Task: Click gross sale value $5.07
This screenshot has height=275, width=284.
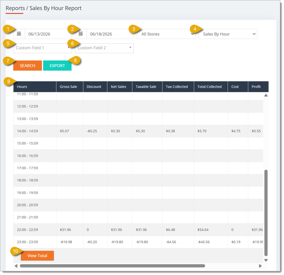Action: pos(65,131)
